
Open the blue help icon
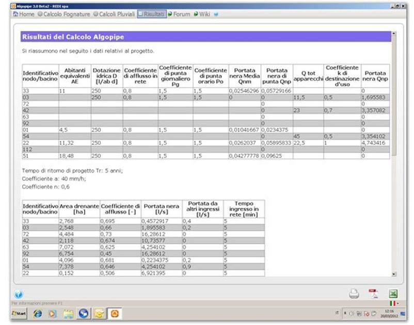pyautogui.click(x=19, y=295)
